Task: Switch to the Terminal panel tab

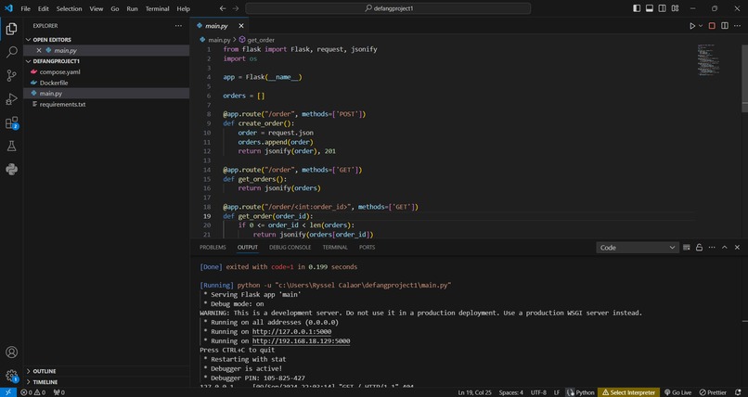Action: [x=335, y=248]
